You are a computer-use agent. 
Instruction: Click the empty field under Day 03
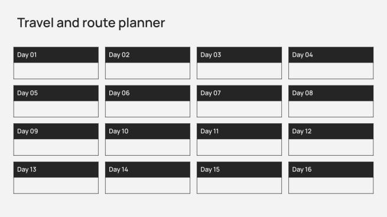[239, 71]
